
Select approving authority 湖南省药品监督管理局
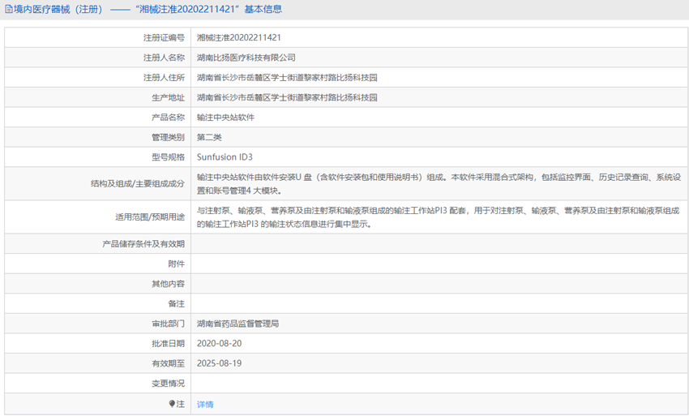pyautogui.click(x=238, y=324)
